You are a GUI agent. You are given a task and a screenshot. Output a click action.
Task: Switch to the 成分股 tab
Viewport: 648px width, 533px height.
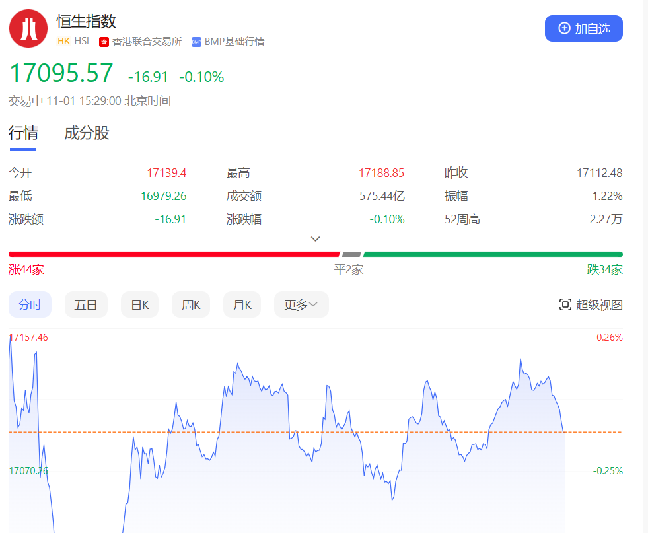point(87,133)
